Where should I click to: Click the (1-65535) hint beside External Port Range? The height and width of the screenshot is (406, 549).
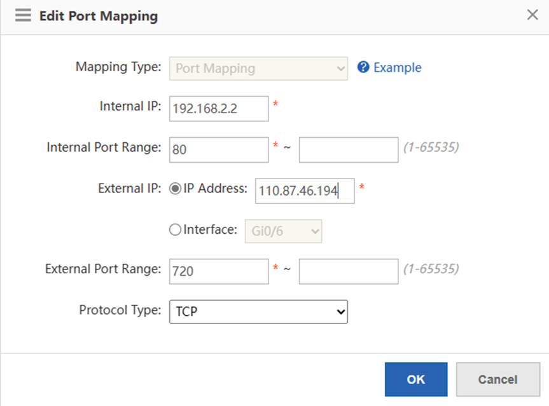click(x=431, y=269)
